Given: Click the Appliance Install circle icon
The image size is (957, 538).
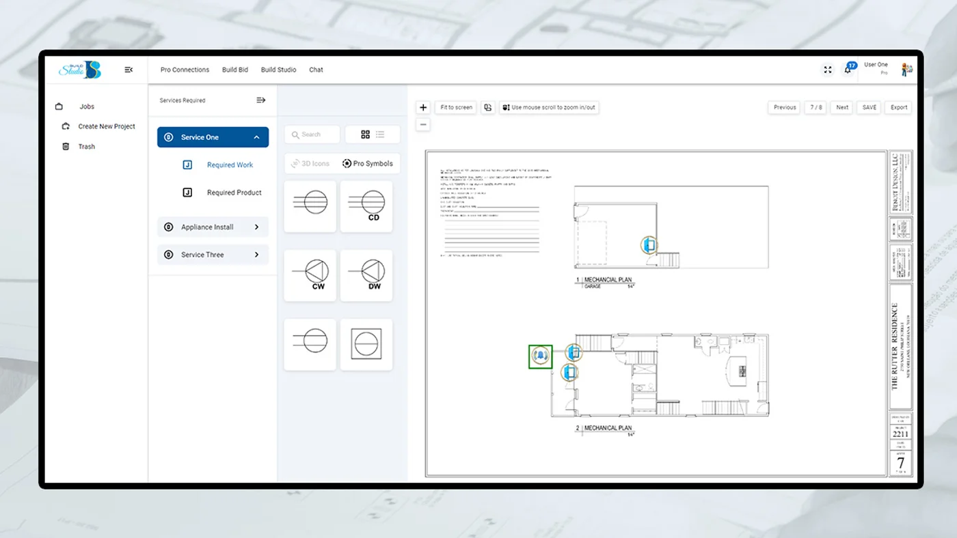Looking at the screenshot, I should click(x=169, y=227).
